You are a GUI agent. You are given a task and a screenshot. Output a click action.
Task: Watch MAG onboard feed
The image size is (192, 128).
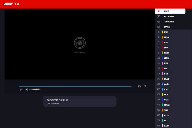[x=173, y=79]
